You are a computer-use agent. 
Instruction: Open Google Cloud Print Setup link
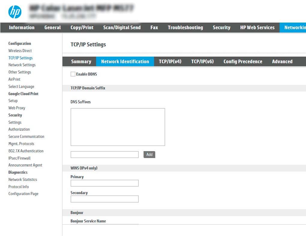13,101
